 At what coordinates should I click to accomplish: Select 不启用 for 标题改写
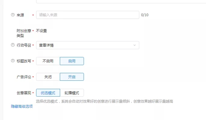[48, 61]
